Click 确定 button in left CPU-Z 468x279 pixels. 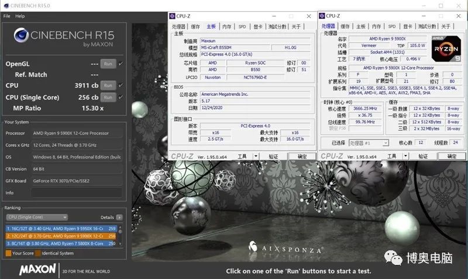(302, 156)
